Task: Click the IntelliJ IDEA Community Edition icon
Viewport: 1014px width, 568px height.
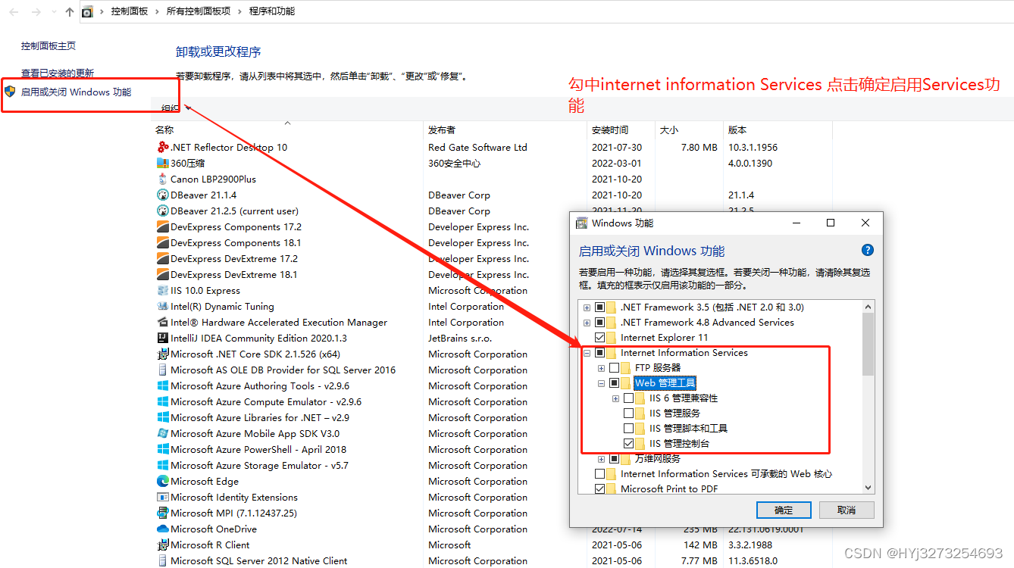Action: [163, 338]
